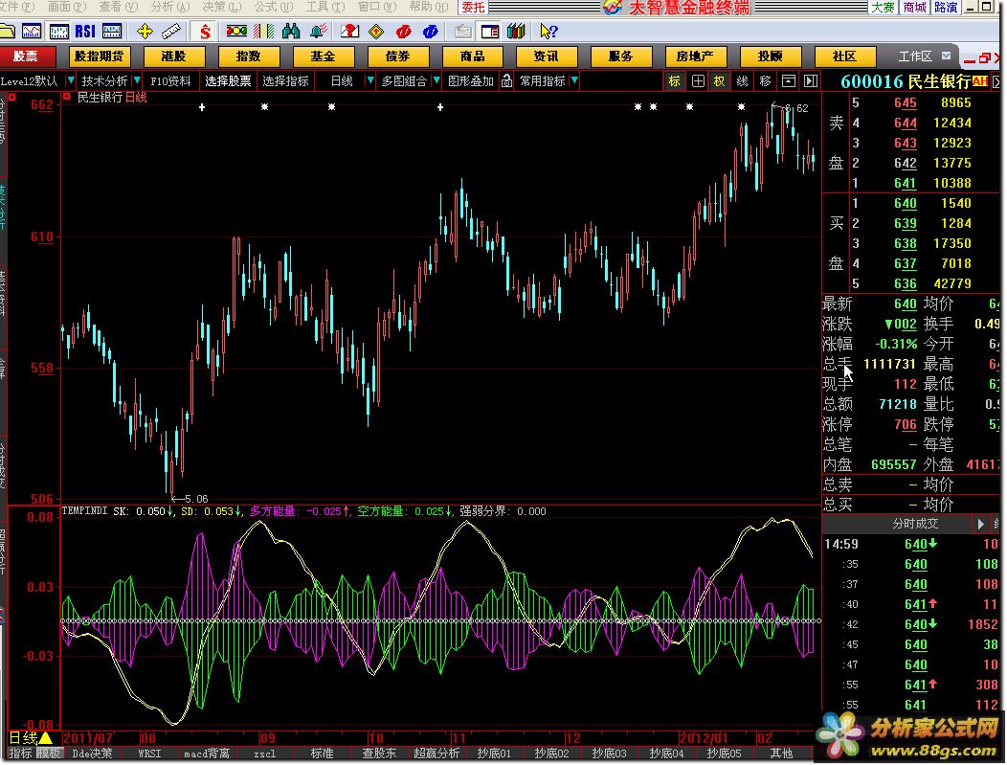Click the grid crosshair icon in chart toolbar
Screen dimensions: 1007x765
click(698, 81)
